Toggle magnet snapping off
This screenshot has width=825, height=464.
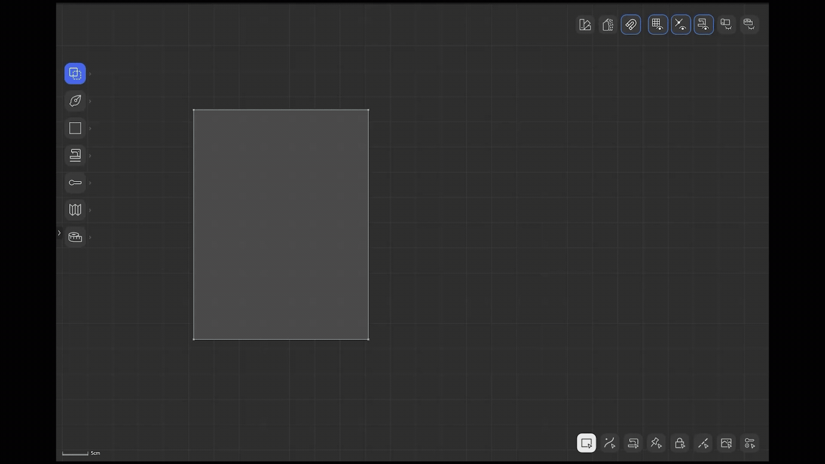[631, 24]
